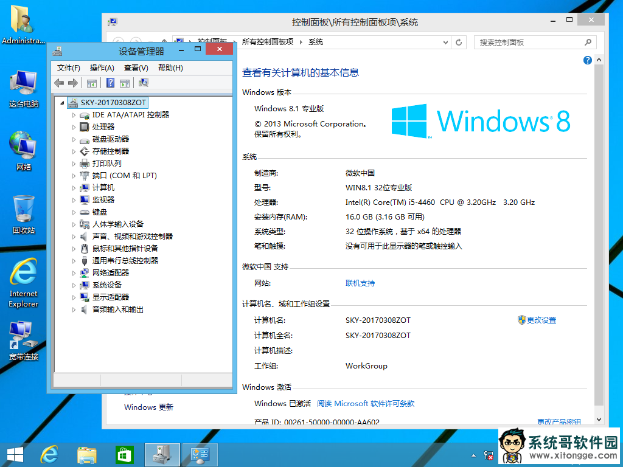This screenshot has width=623, height=467.
Task: Open the 回收站 recycle bin icon
Action: (24, 215)
